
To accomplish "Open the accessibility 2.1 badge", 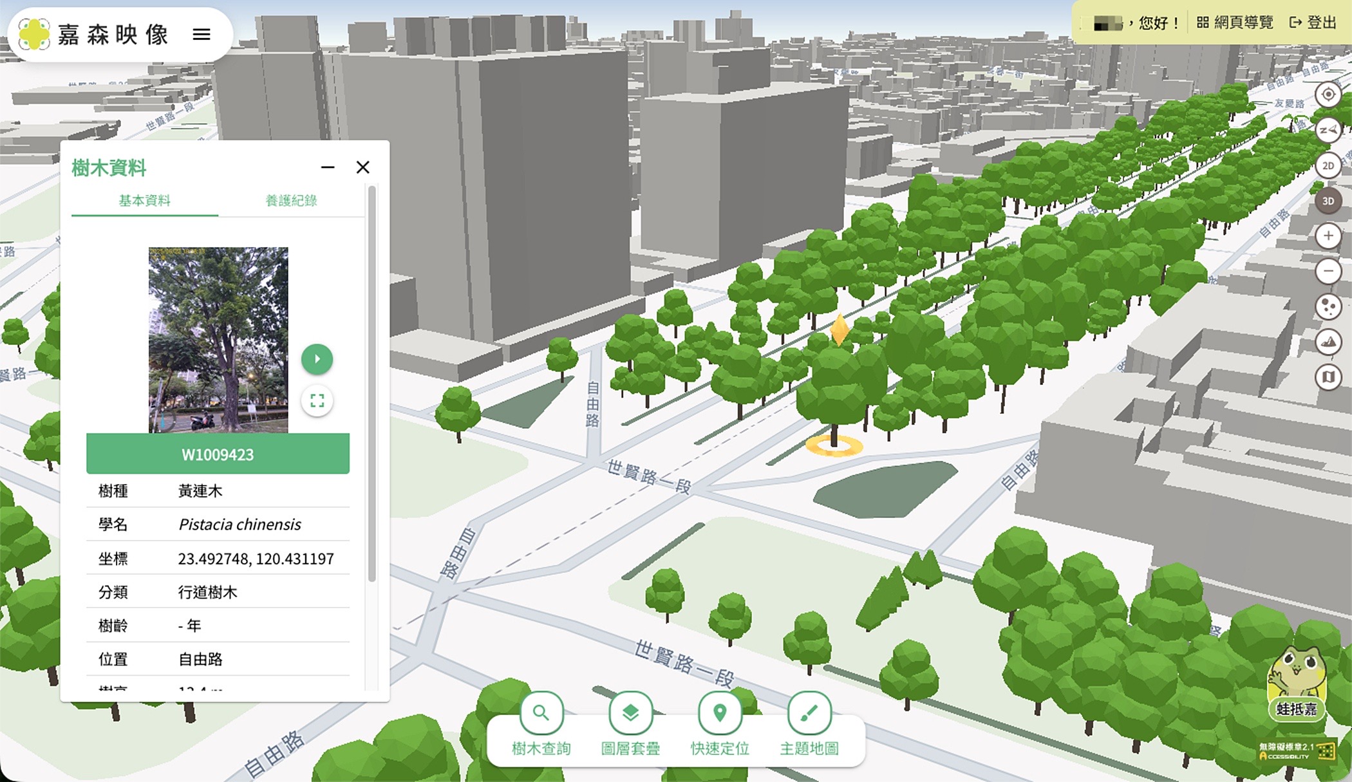I will (x=1297, y=751).
